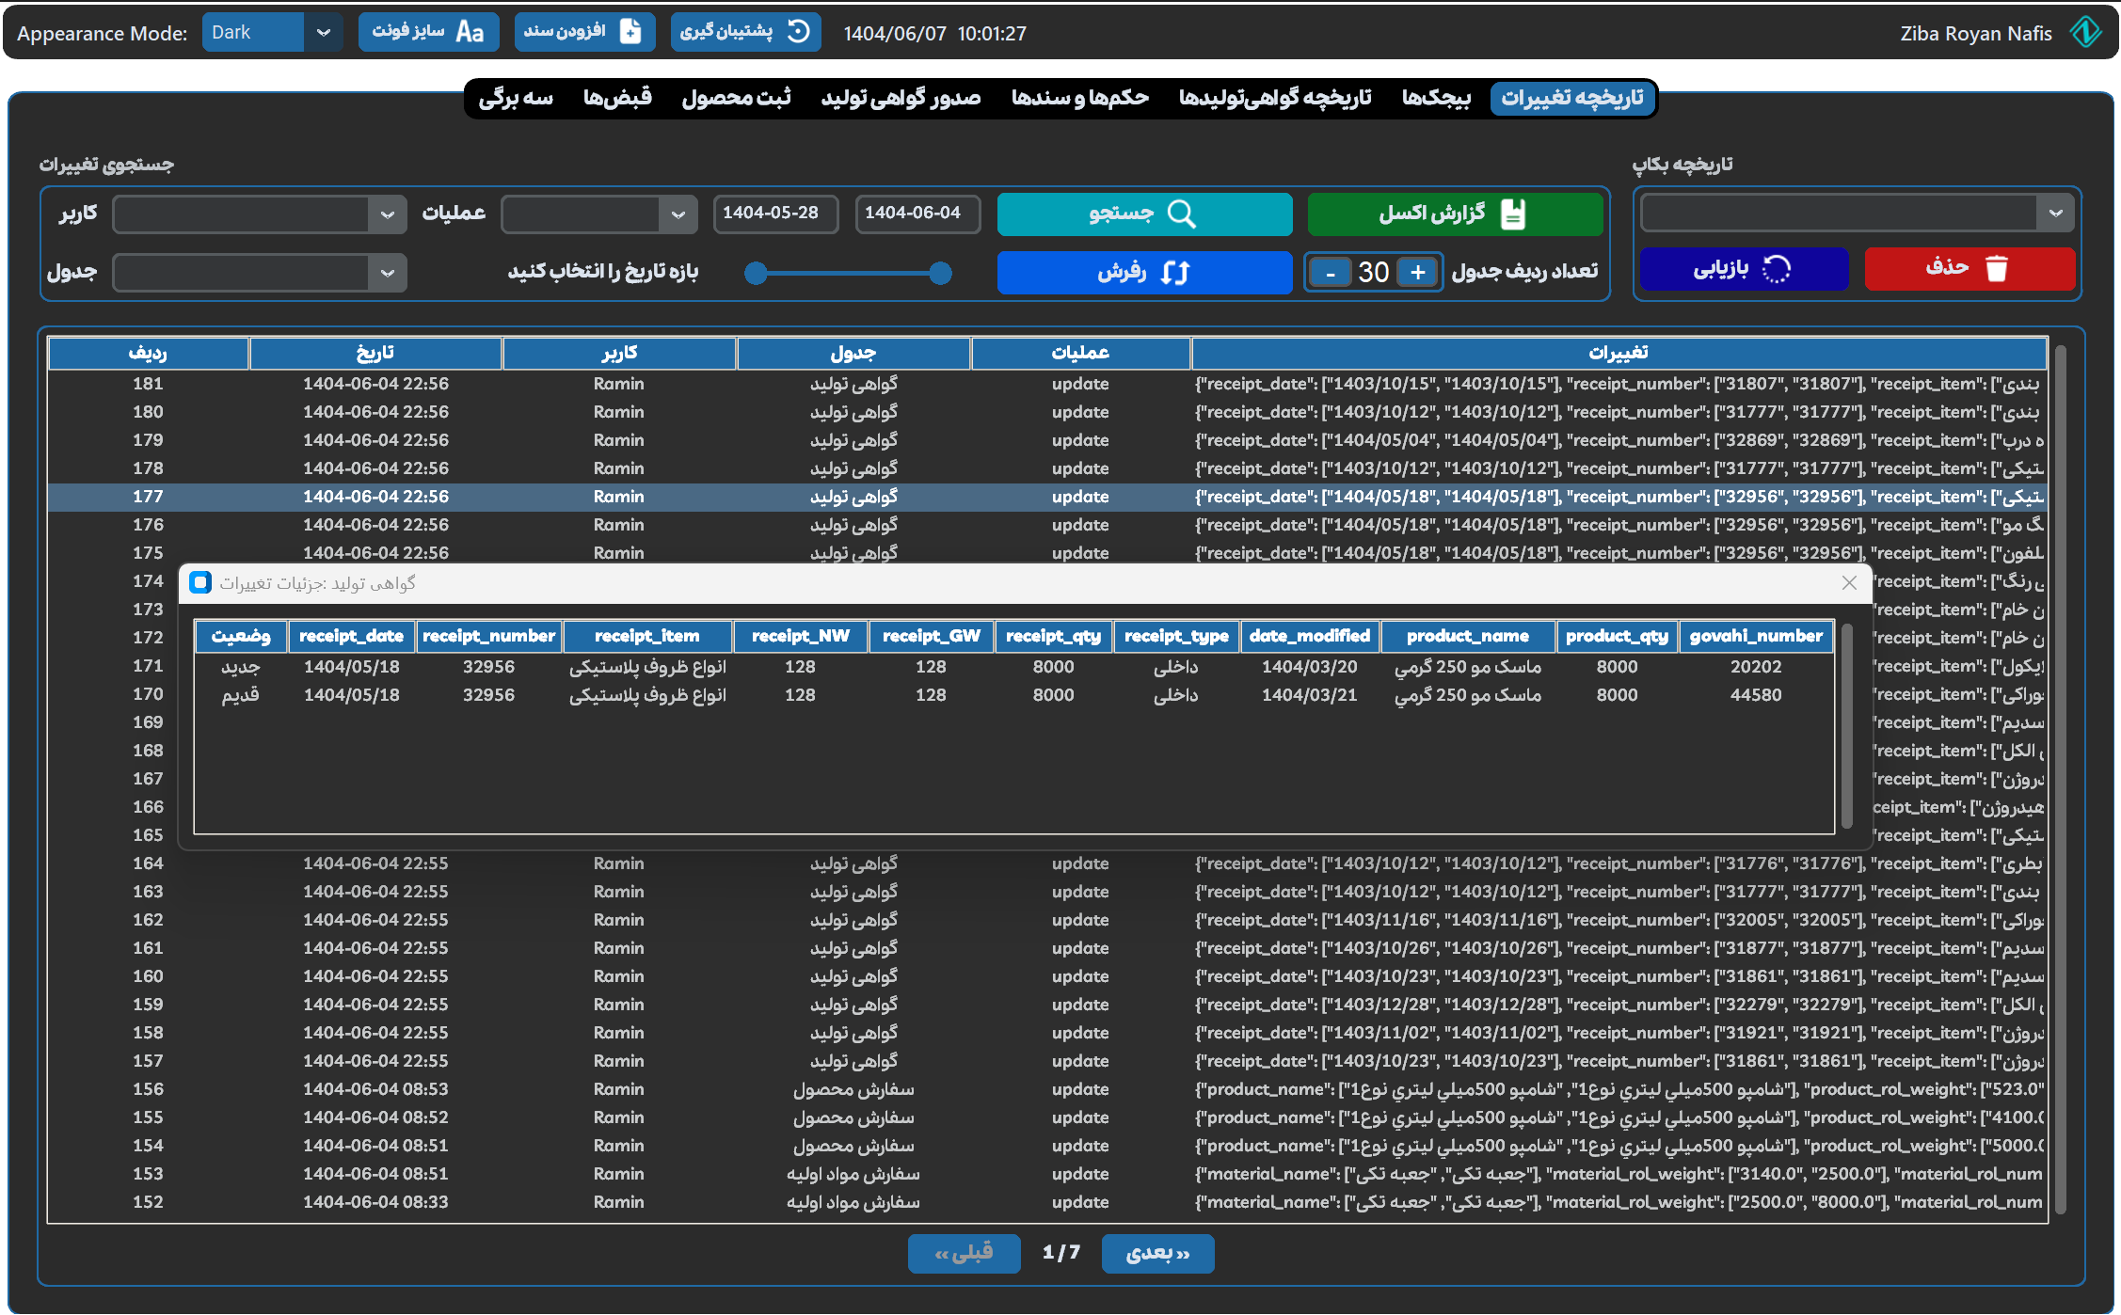Click the restore circular arrow icon

[1776, 270]
